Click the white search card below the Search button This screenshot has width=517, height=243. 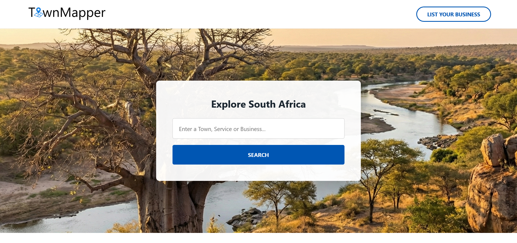(x=258, y=173)
